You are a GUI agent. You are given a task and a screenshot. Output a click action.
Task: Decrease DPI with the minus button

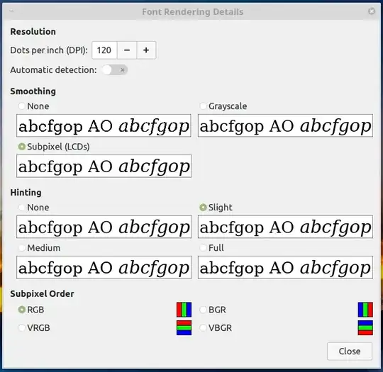127,50
